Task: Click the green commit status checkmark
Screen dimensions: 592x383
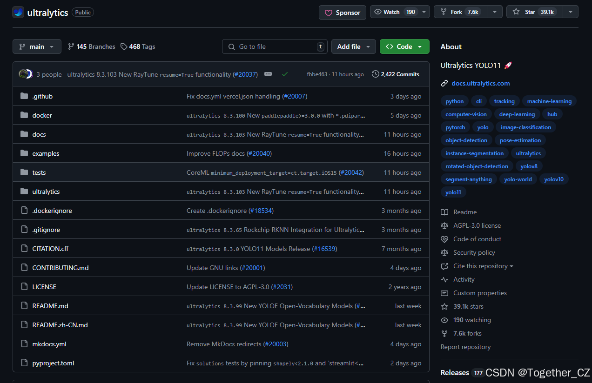Action: point(285,74)
